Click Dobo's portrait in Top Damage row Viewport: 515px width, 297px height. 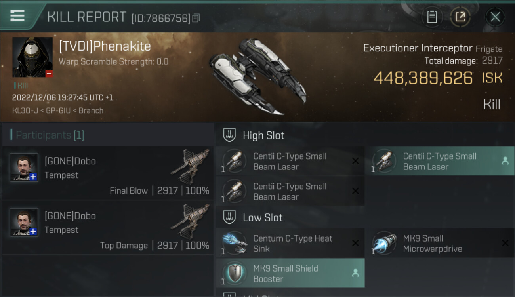pyautogui.click(x=24, y=222)
